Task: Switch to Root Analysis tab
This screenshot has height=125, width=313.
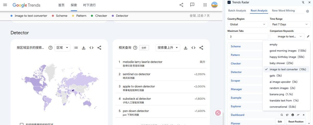Action: [x=259, y=11]
